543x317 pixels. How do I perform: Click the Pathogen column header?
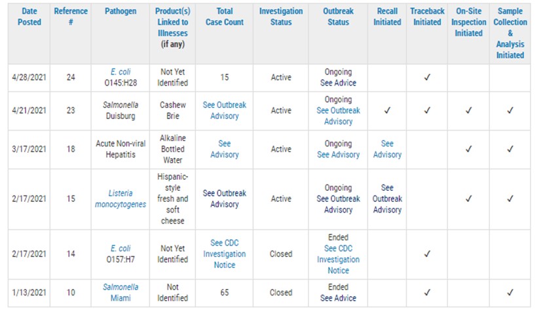120,12
